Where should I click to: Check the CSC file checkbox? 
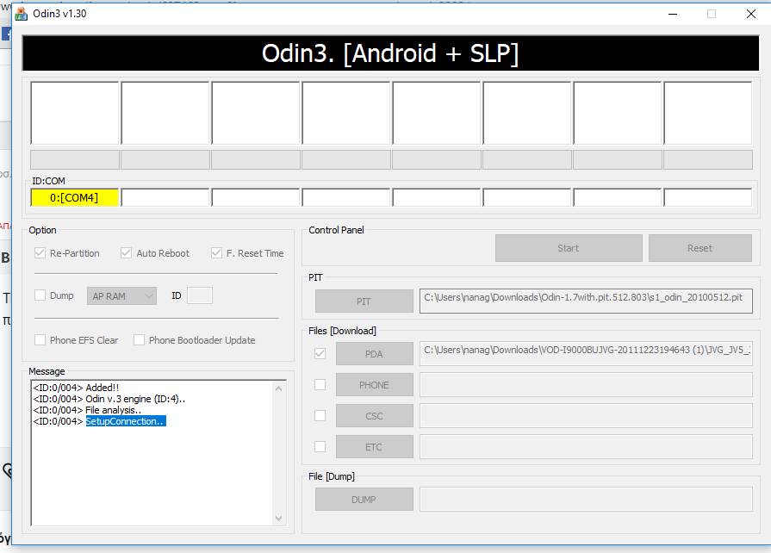click(x=320, y=416)
